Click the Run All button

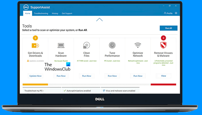click(x=169, y=28)
